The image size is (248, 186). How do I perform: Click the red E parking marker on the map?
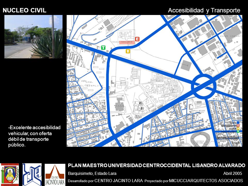tap(137, 39)
